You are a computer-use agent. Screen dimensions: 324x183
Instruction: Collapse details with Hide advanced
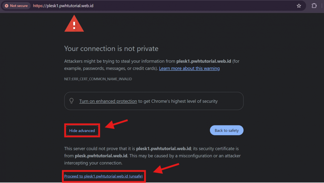click(x=82, y=131)
